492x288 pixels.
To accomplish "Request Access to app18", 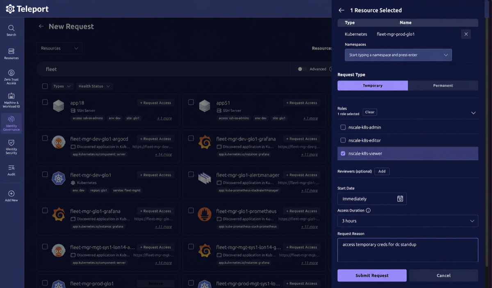I will tap(156, 103).
